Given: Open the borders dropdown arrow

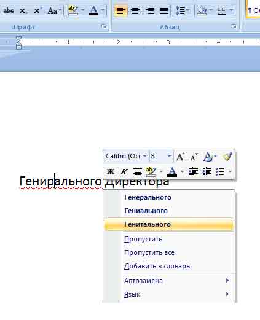Looking at the screenshot, I should point(232,10).
